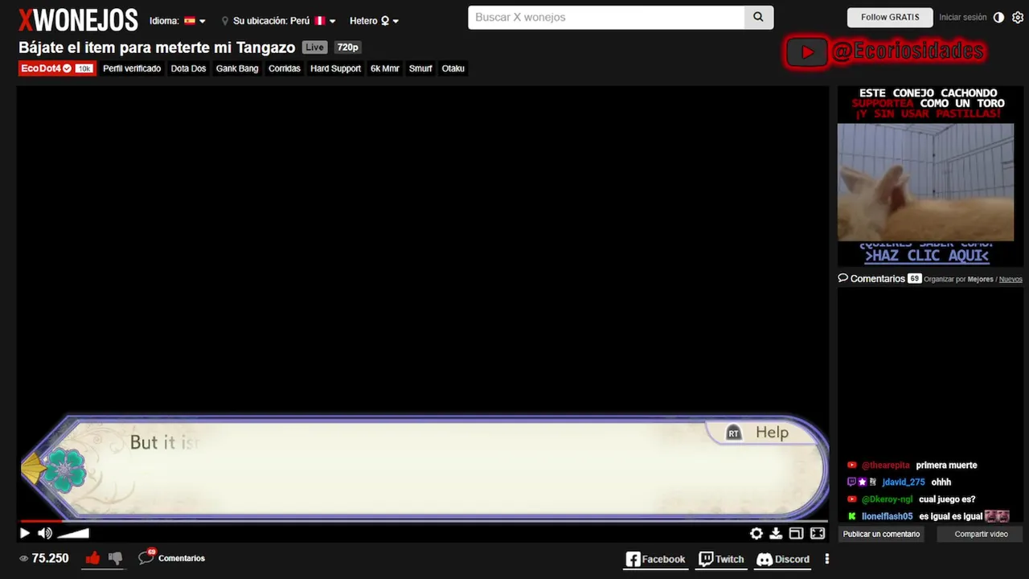Click the Perfil verificado tag
The width and height of the screenshot is (1029, 579).
[x=132, y=68]
